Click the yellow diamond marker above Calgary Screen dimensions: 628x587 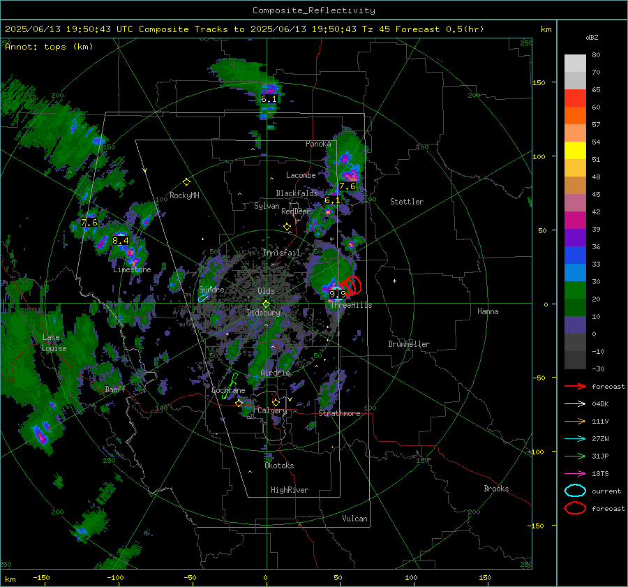[276, 402]
